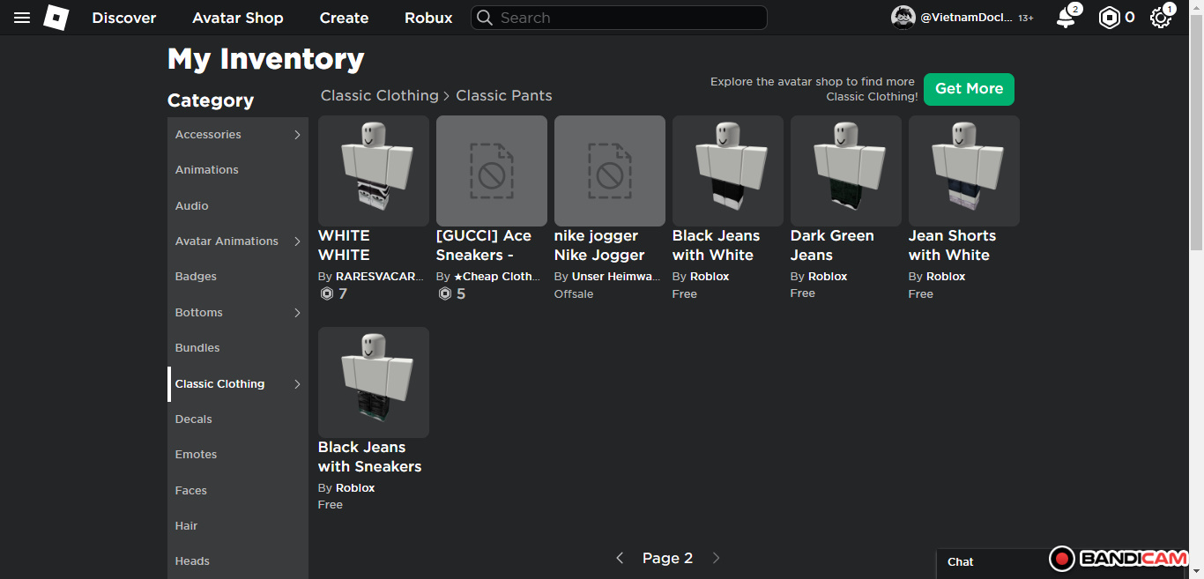Viewport: 1204px width, 579px height.
Task: Click the user avatar profile picture
Action: [x=903, y=18]
